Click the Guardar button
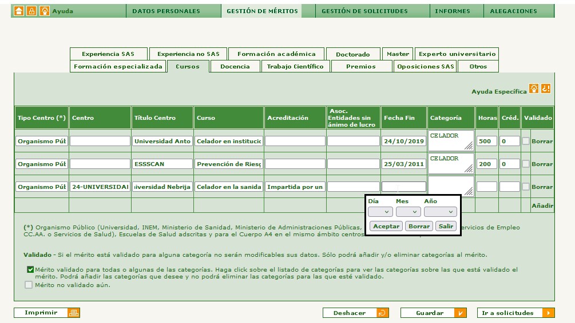This screenshot has width=575, height=323. pos(434,313)
